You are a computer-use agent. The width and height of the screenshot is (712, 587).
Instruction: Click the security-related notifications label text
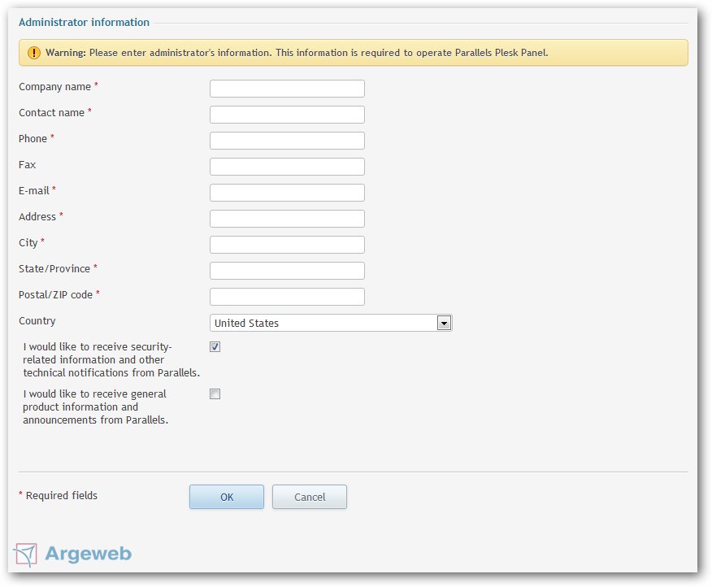pos(111,360)
